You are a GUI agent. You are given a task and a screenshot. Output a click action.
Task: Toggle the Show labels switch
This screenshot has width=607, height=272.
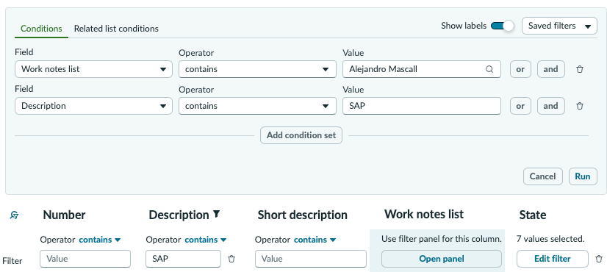coord(502,26)
